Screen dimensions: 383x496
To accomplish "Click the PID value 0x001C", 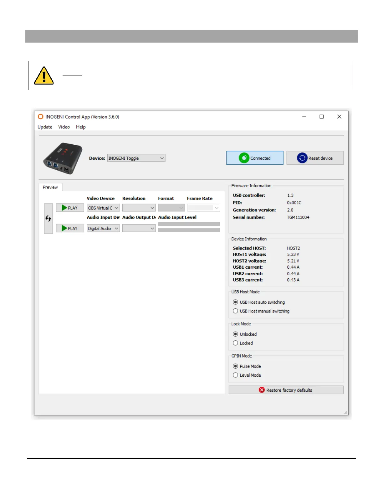I will pyautogui.click(x=294, y=203).
